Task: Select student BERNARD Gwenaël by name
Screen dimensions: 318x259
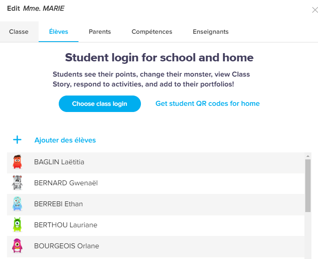Action: pyautogui.click(x=66, y=183)
